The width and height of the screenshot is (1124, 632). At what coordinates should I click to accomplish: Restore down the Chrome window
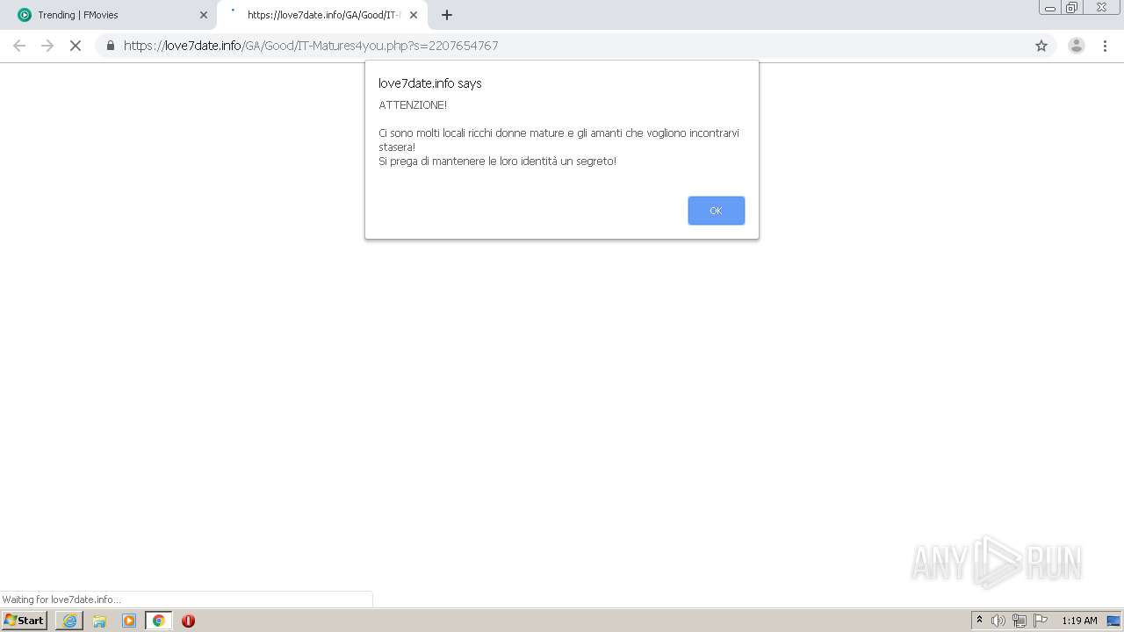(1072, 8)
